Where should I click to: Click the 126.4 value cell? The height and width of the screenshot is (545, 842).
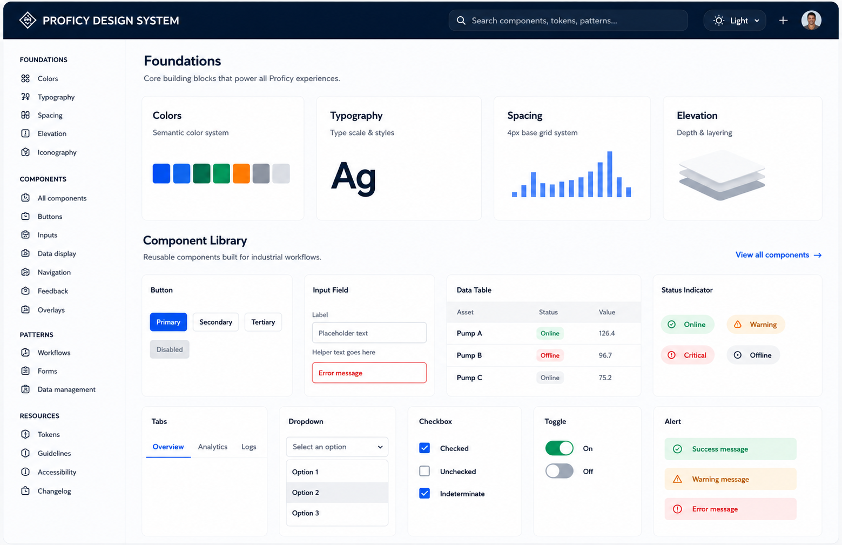607,333
